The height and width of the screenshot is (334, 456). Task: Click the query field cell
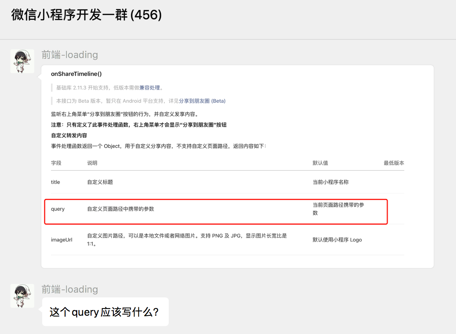coord(58,209)
